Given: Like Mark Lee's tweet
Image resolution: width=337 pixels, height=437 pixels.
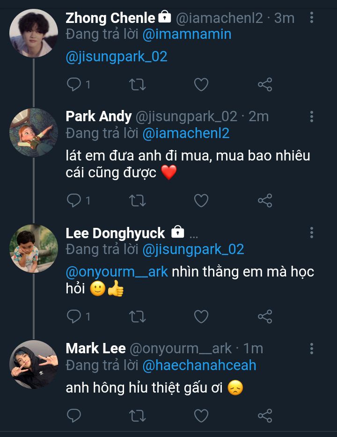Looking at the screenshot, I should point(201,415).
